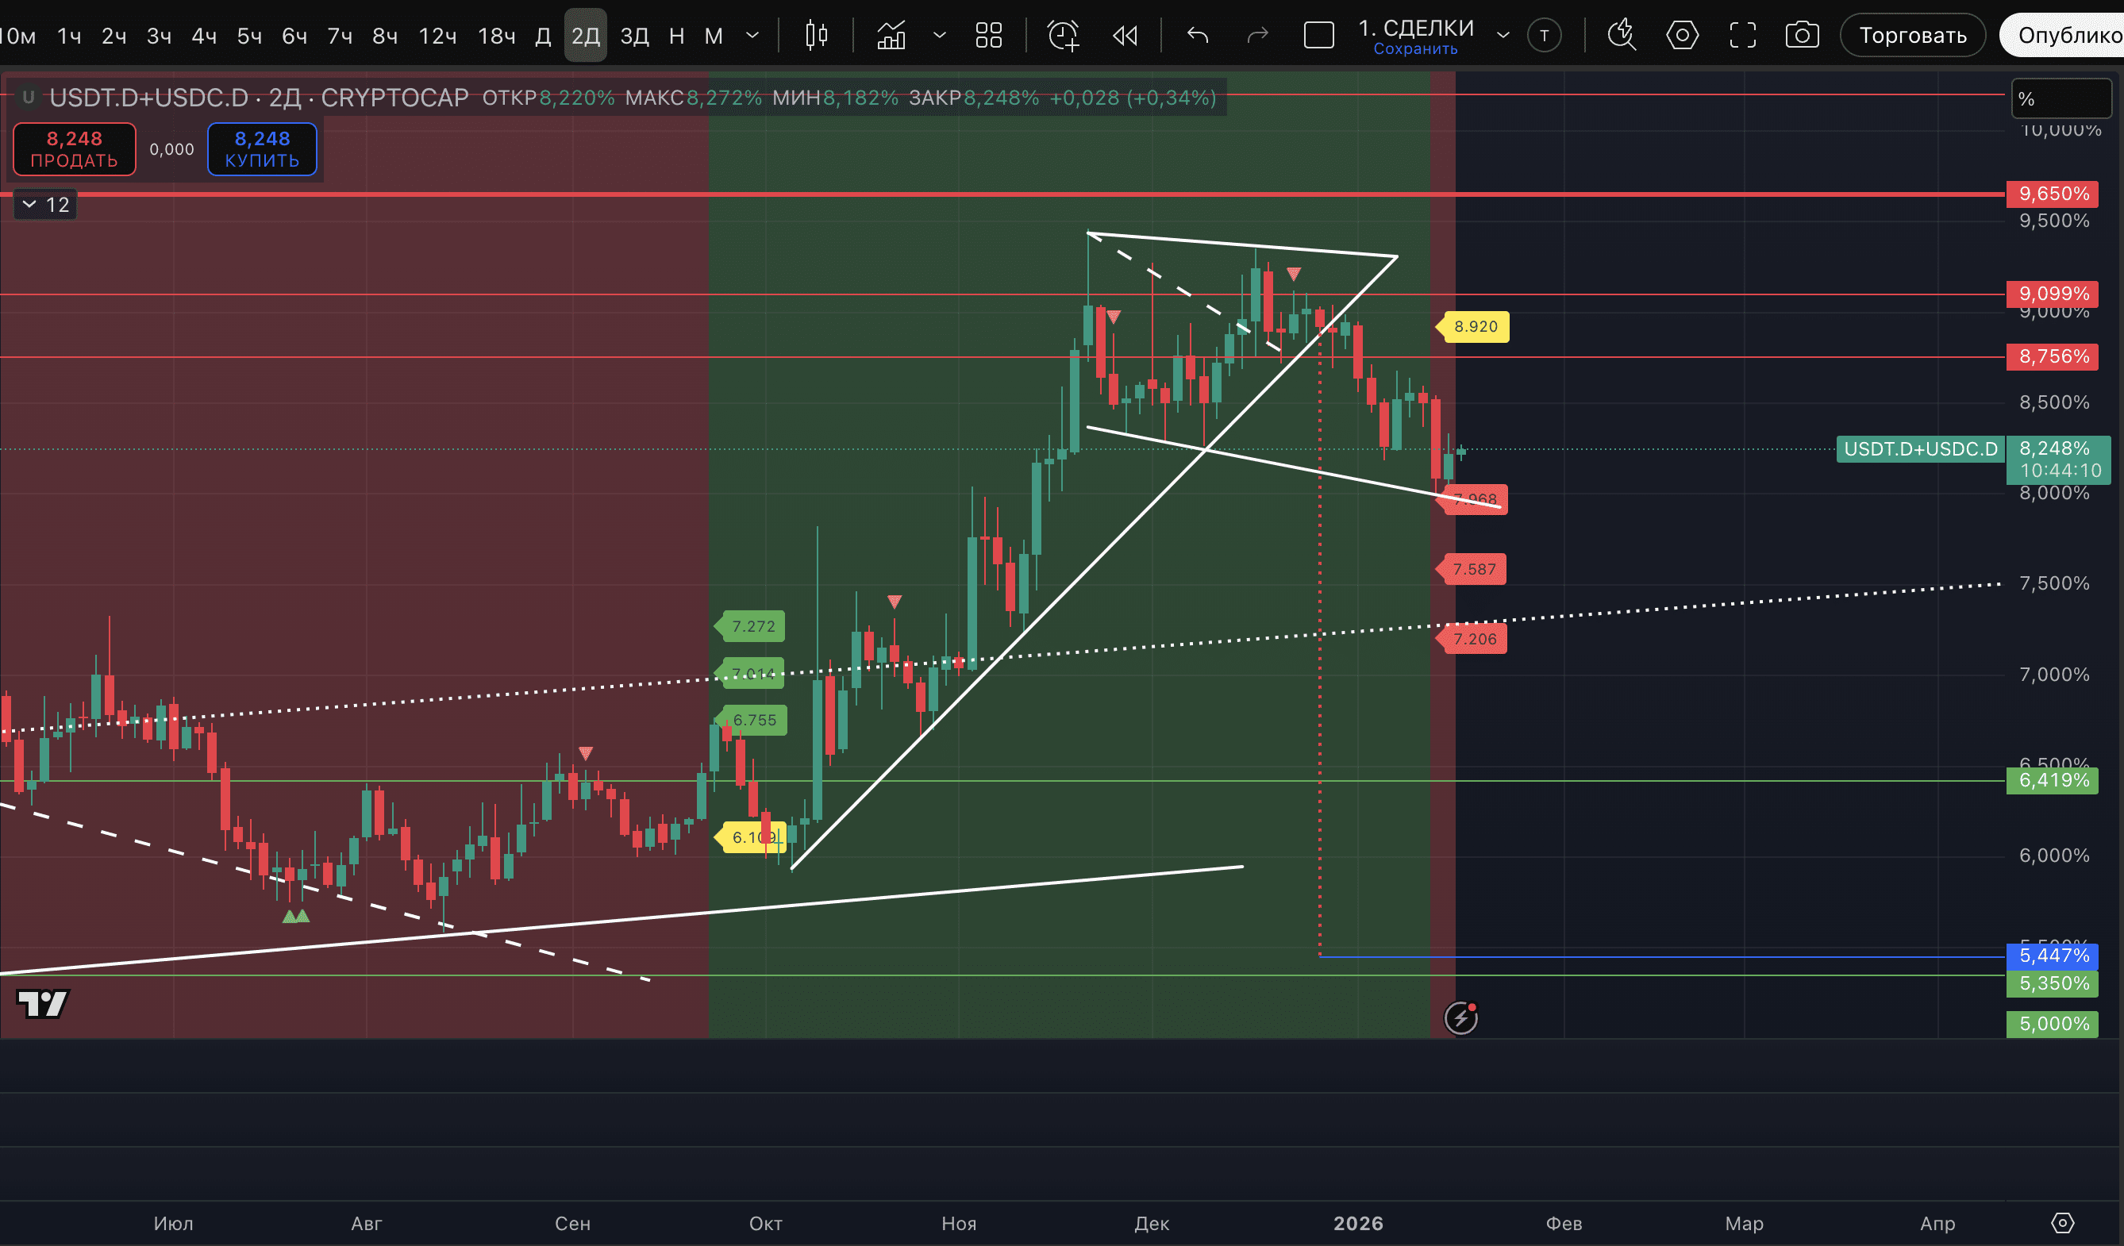Enter fullscreen mode
This screenshot has height=1246, width=2124.
(x=1742, y=36)
